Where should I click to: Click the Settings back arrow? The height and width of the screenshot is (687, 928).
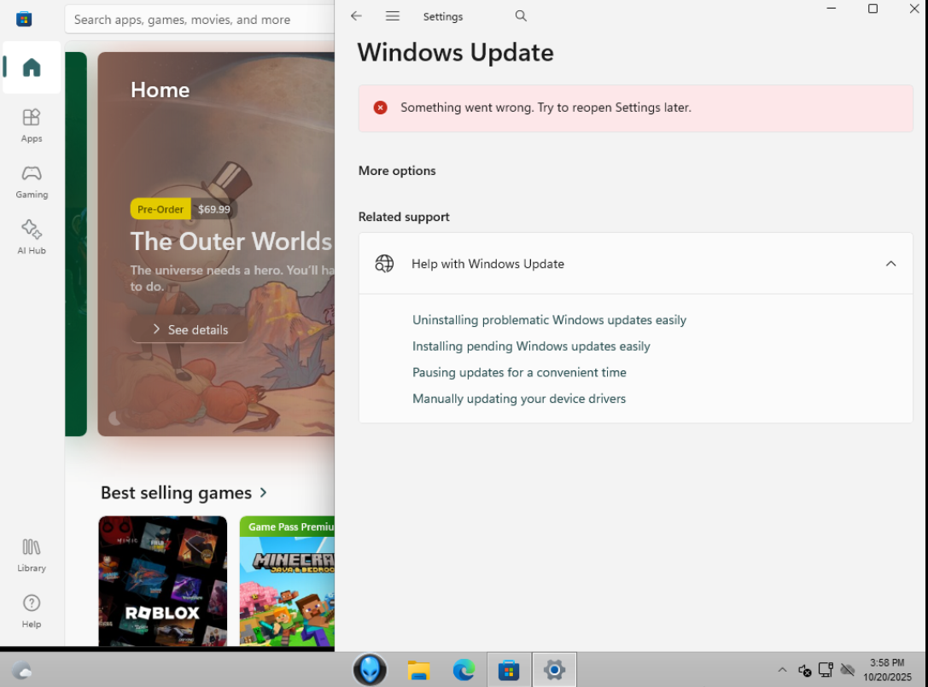click(x=356, y=16)
